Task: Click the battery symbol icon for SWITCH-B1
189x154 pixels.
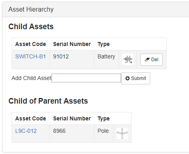Action: coord(128,59)
